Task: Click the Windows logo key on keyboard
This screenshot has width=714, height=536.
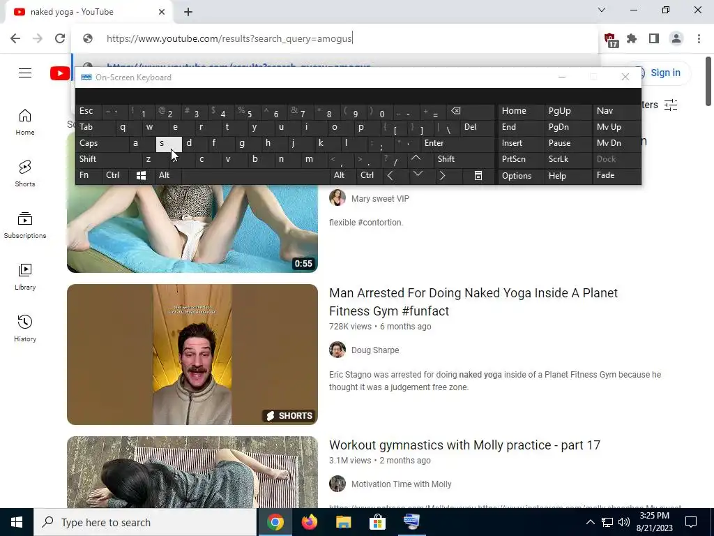Action: (x=141, y=175)
